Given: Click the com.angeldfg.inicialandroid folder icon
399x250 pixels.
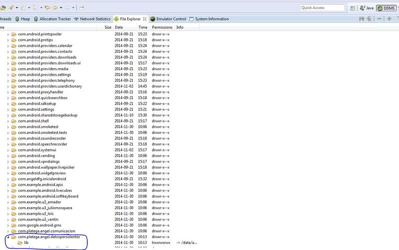Looking at the screenshot, I should tap(14, 179).
